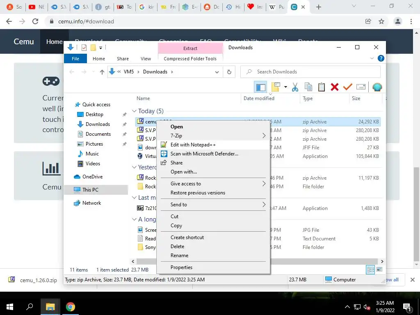Screen dimensions: 420x315
Task: Click the pink Extract contextual tab
Action: click(x=190, y=48)
